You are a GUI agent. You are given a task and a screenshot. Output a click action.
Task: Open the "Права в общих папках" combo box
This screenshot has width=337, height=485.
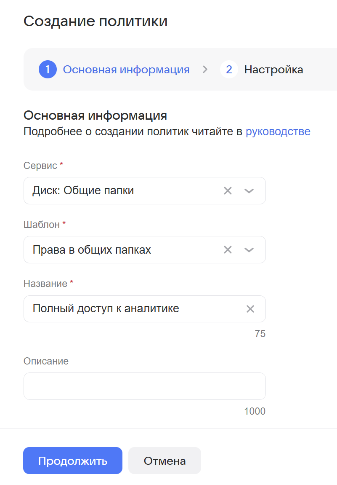tap(122, 250)
